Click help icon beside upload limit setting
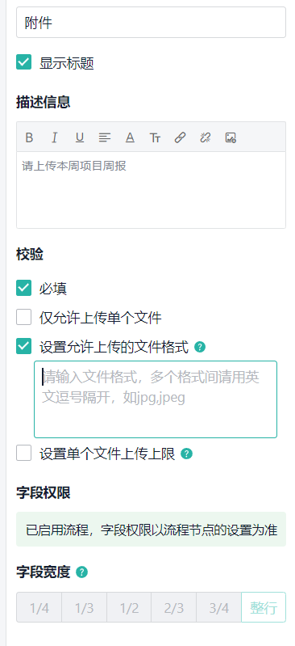Viewport: 295px width, 646px height. (x=186, y=454)
